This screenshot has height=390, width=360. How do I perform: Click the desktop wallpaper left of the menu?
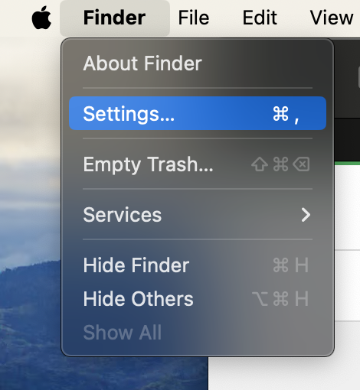tap(29, 204)
